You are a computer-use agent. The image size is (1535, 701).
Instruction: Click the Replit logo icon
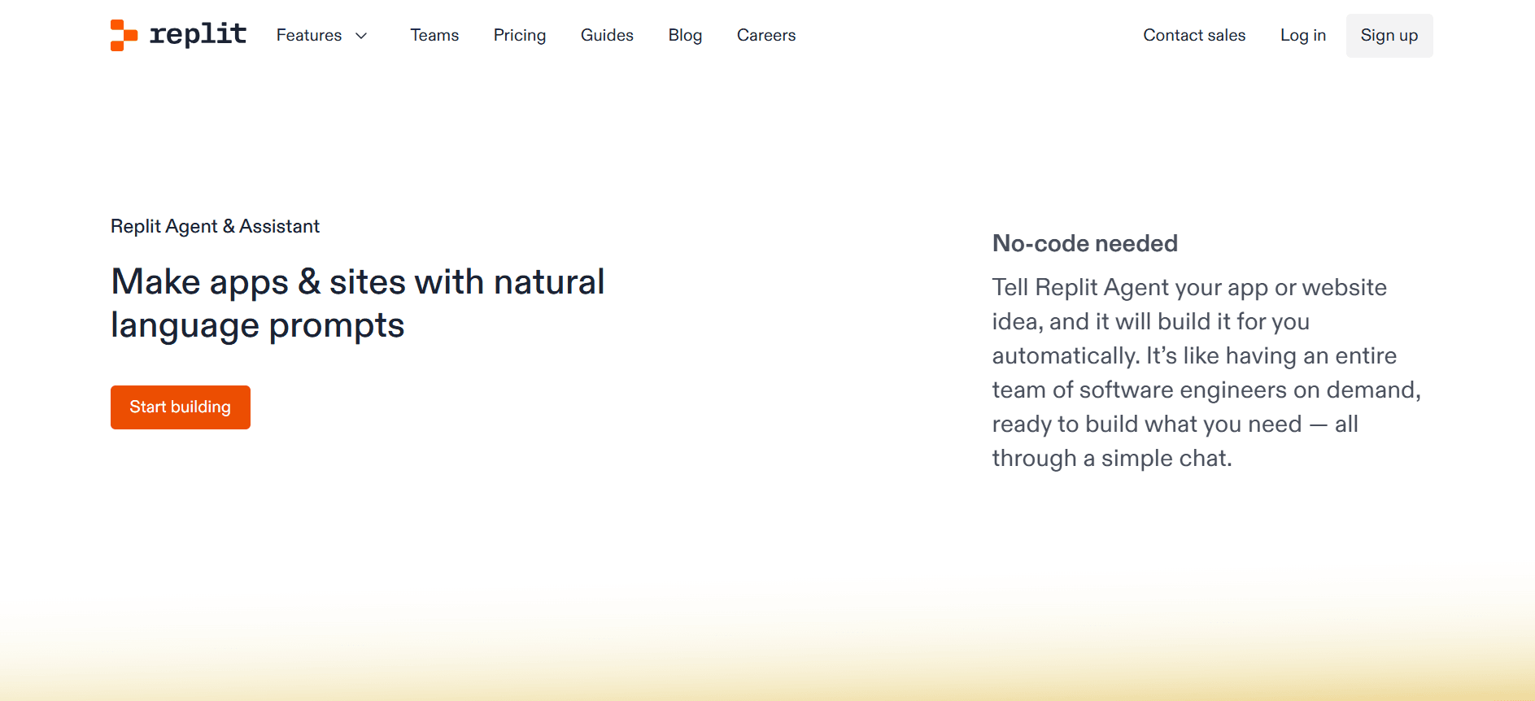[124, 35]
